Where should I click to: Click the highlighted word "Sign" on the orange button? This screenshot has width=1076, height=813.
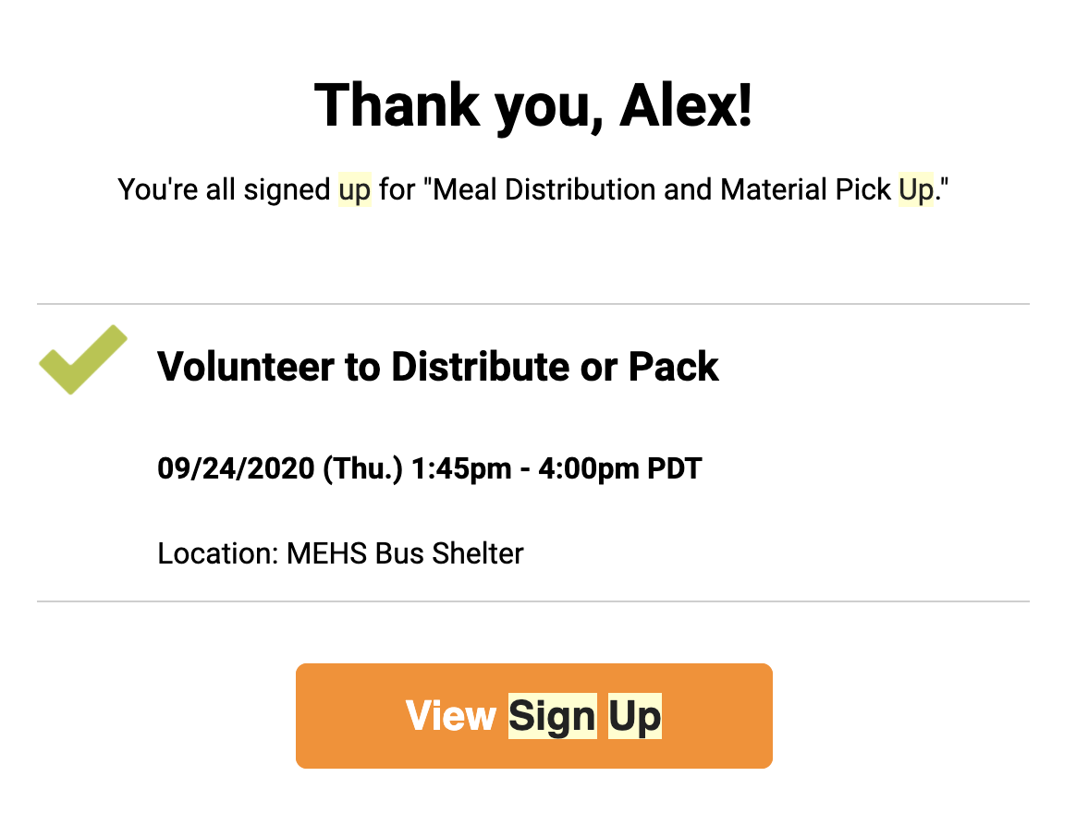point(553,716)
